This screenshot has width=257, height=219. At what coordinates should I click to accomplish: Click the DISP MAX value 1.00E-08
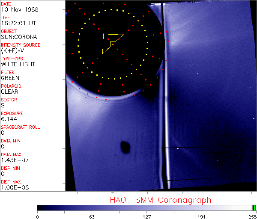point(15,187)
